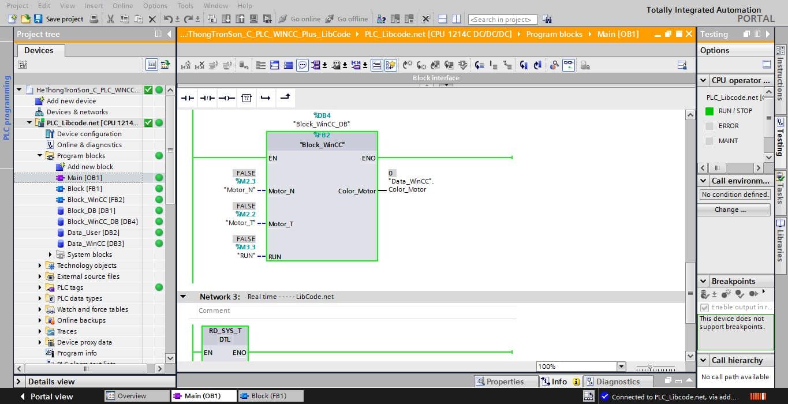Collapse PLC_Libcode.net device node

pos(30,123)
